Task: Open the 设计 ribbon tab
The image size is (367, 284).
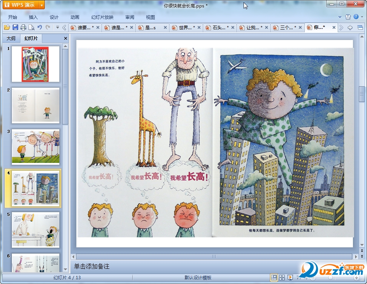Action: point(54,17)
